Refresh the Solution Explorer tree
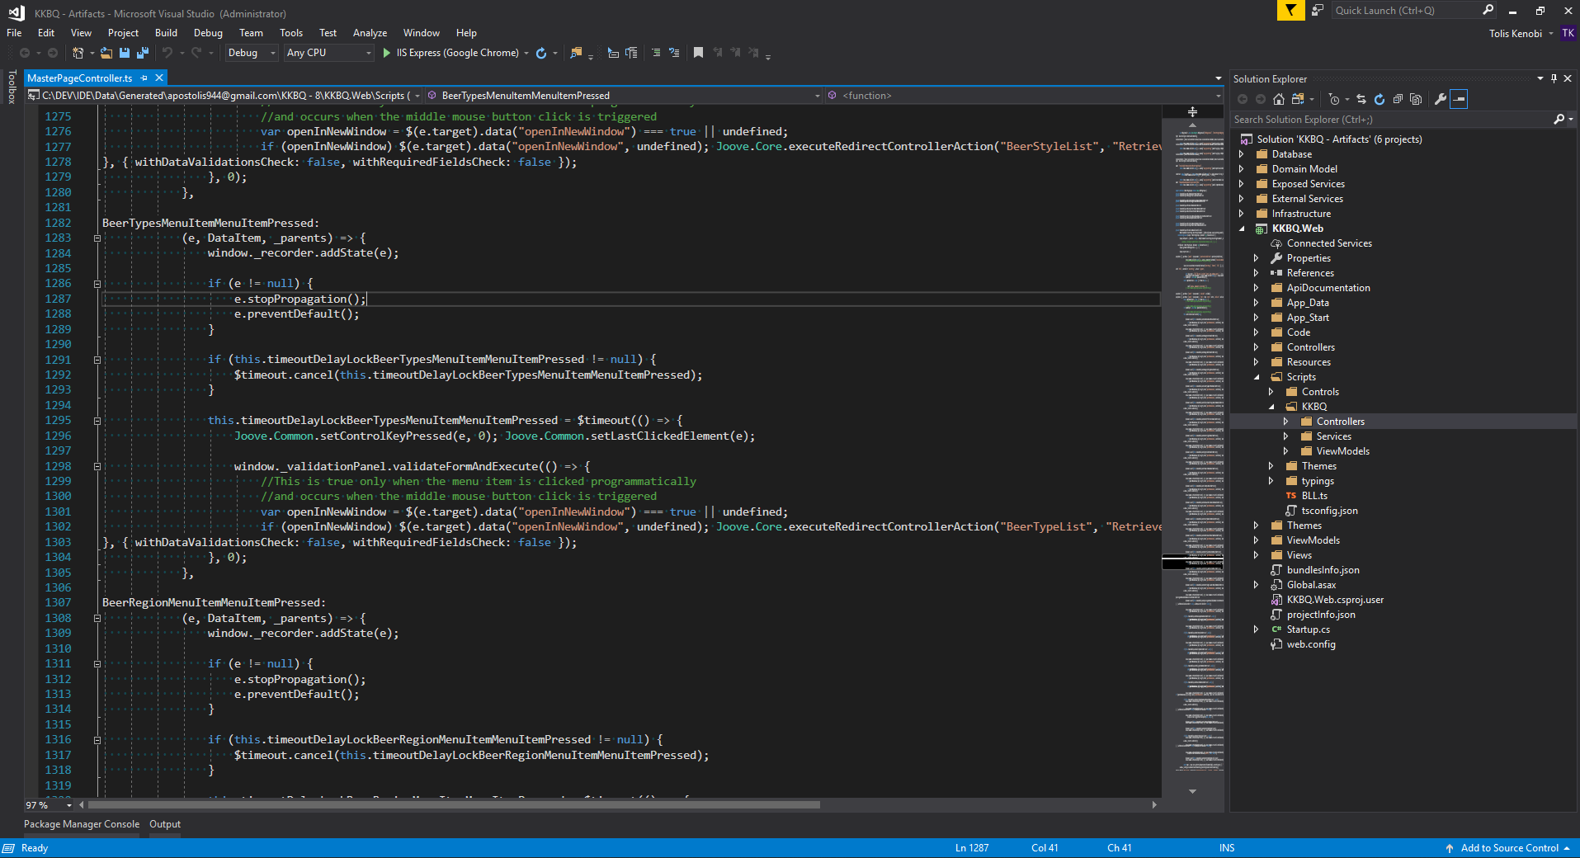 (x=1379, y=99)
